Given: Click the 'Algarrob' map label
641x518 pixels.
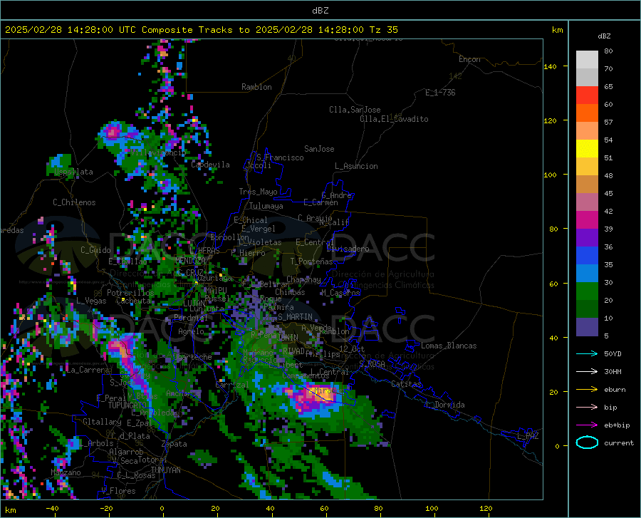Looking at the screenshot, I should [126, 452].
